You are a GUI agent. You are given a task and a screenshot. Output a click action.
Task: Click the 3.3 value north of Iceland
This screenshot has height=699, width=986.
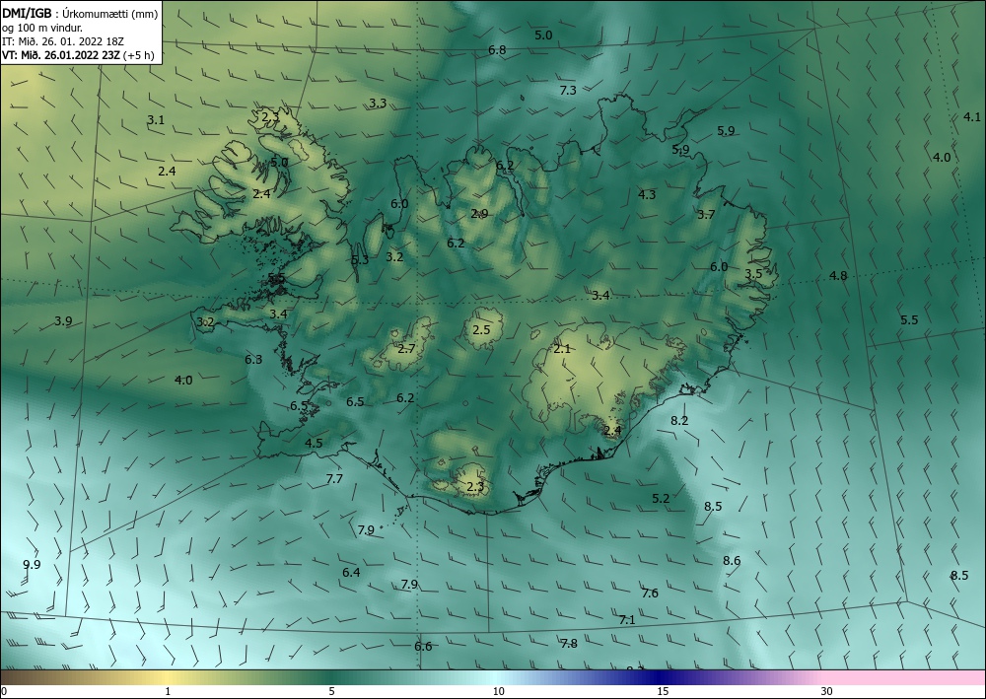click(378, 104)
